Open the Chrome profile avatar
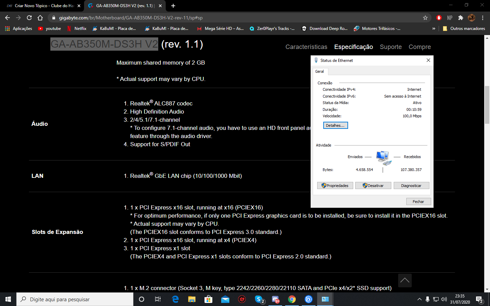This screenshot has width=490, height=306. (x=472, y=18)
